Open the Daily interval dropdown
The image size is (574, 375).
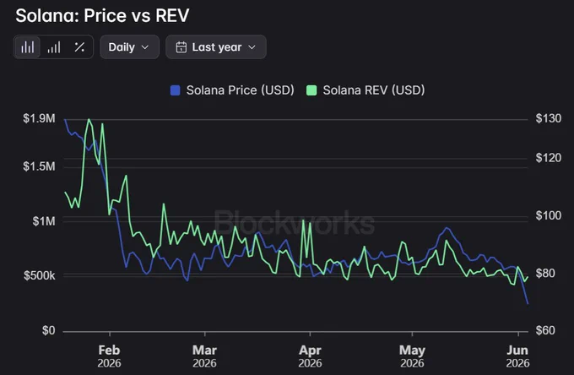coord(130,47)
